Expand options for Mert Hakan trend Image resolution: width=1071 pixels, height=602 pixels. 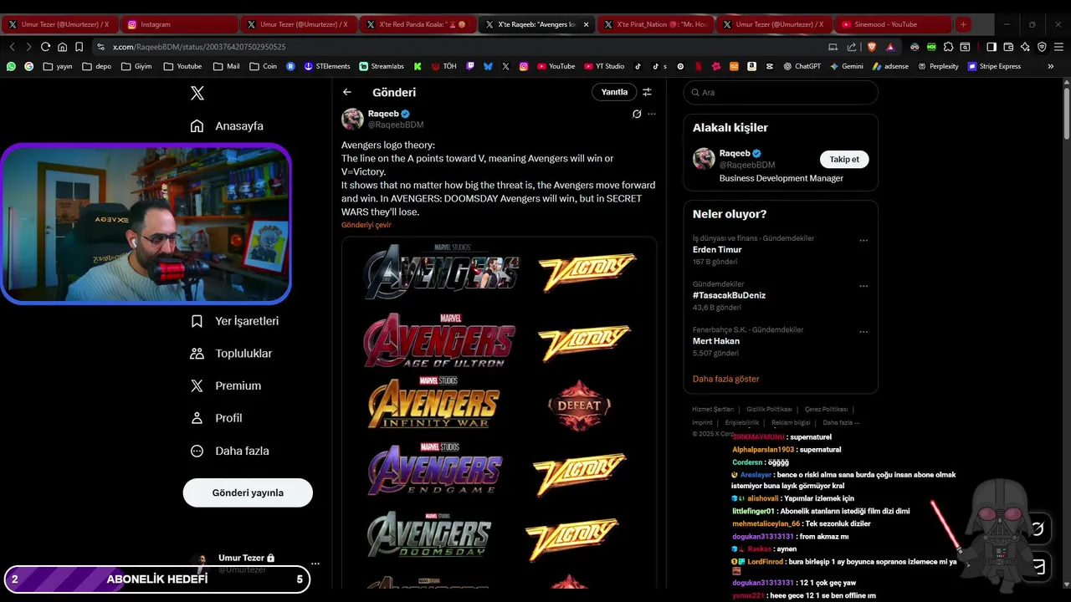[863, 332]
